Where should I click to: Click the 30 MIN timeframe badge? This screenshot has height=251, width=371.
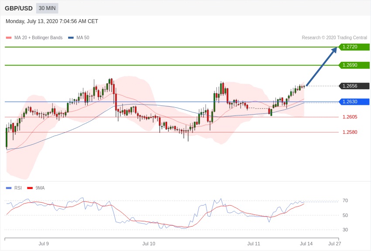[47, 8]
